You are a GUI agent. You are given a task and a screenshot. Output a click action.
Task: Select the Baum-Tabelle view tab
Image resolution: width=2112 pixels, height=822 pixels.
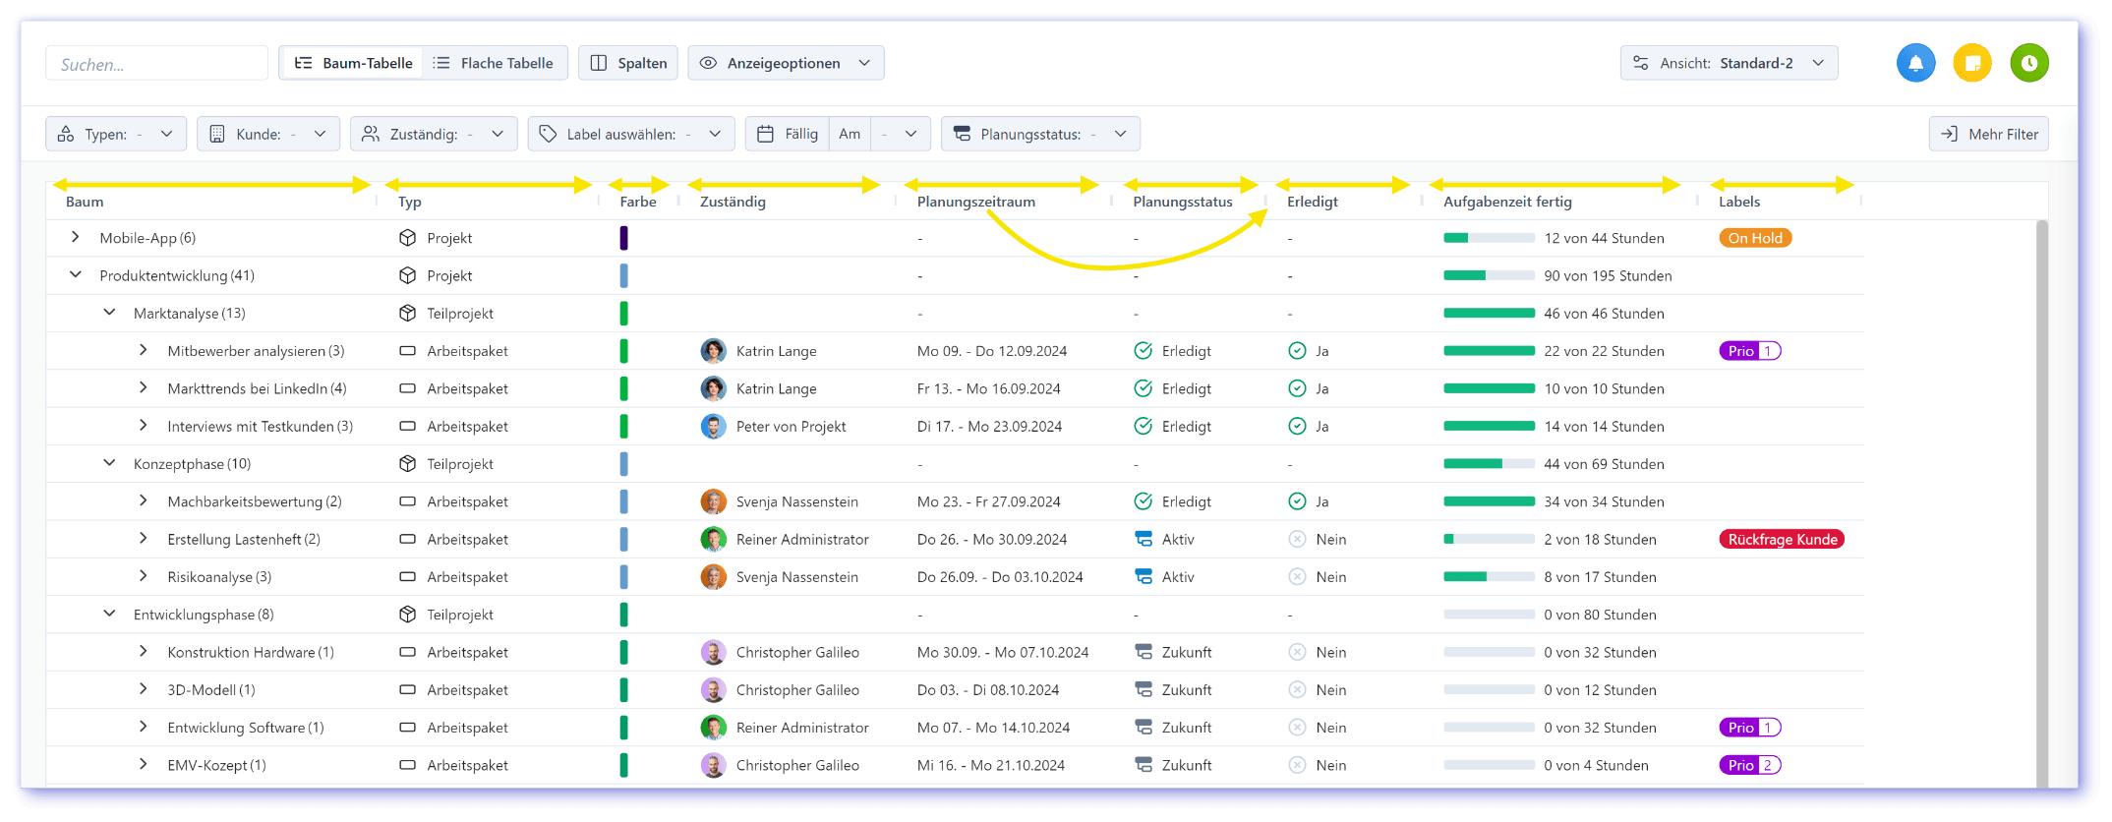[x=353, y=64]
